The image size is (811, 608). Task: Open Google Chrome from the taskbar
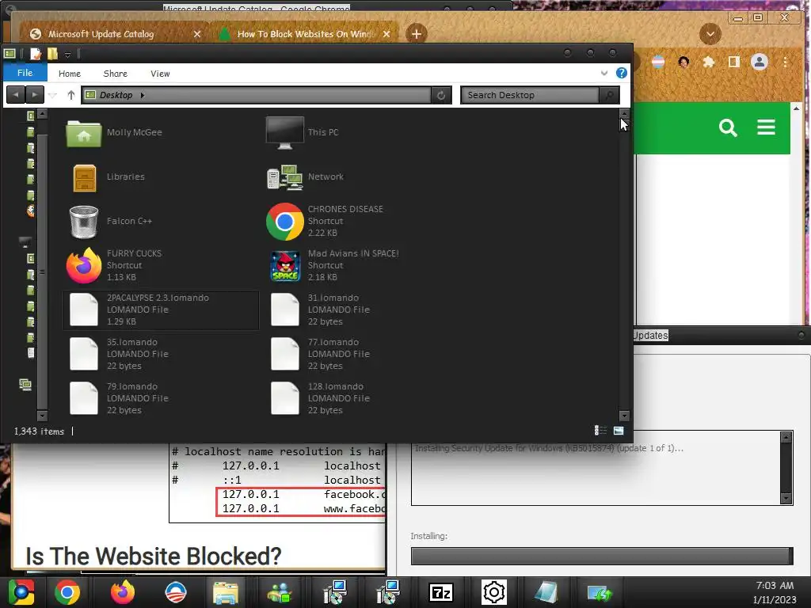pyautogui.click(x=68, y=592)
